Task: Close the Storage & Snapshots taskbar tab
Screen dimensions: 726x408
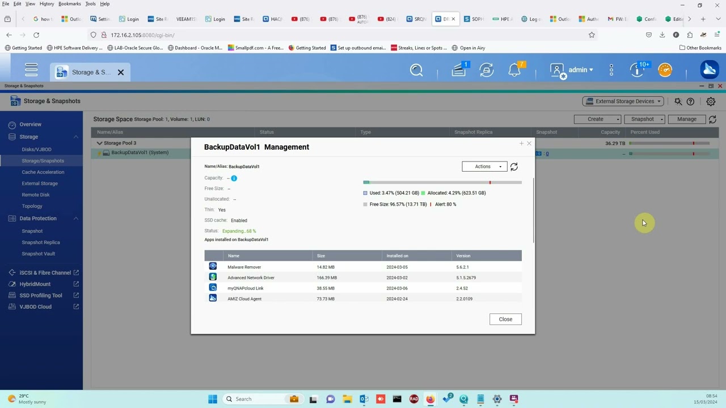Action: [120, 72]
